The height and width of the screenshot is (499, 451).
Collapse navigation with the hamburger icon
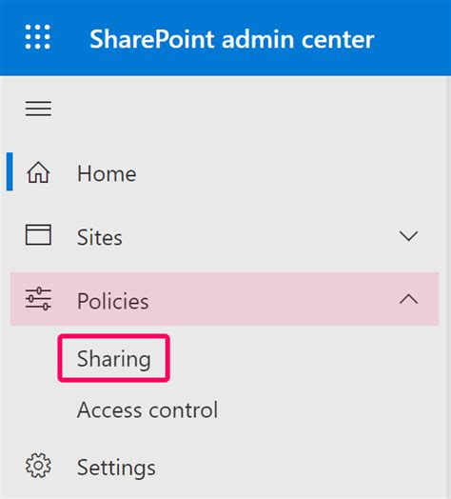pos(38,109)
